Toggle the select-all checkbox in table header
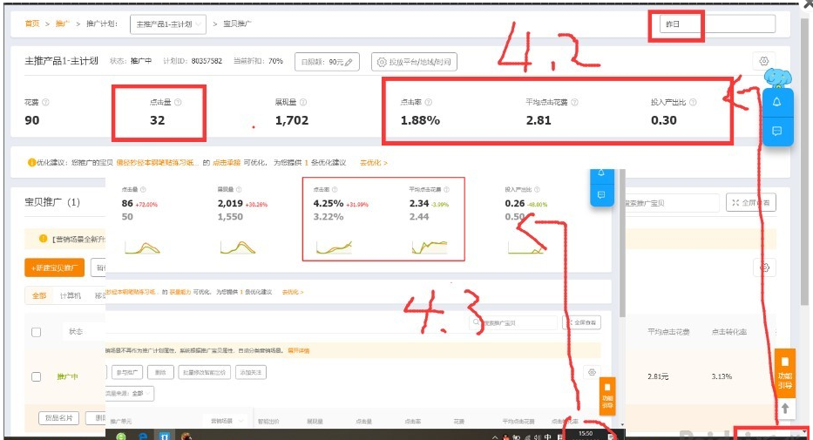This screenshot has width=813, height=440. click(x=37, y=332)
